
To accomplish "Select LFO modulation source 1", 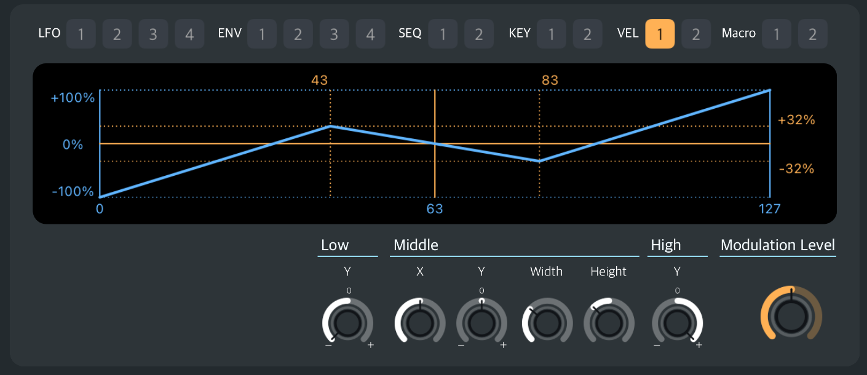I will pyautogui.click(x=81, y=34).
